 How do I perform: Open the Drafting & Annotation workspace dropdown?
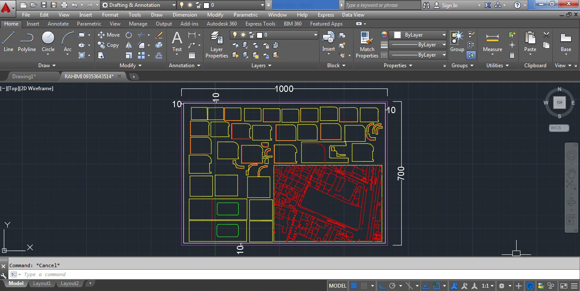(138, 5)
